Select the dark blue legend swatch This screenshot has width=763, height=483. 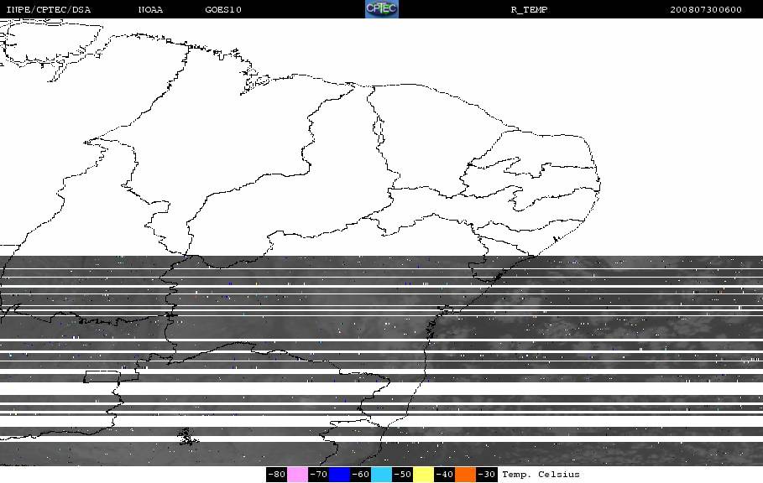coord(339,475)
